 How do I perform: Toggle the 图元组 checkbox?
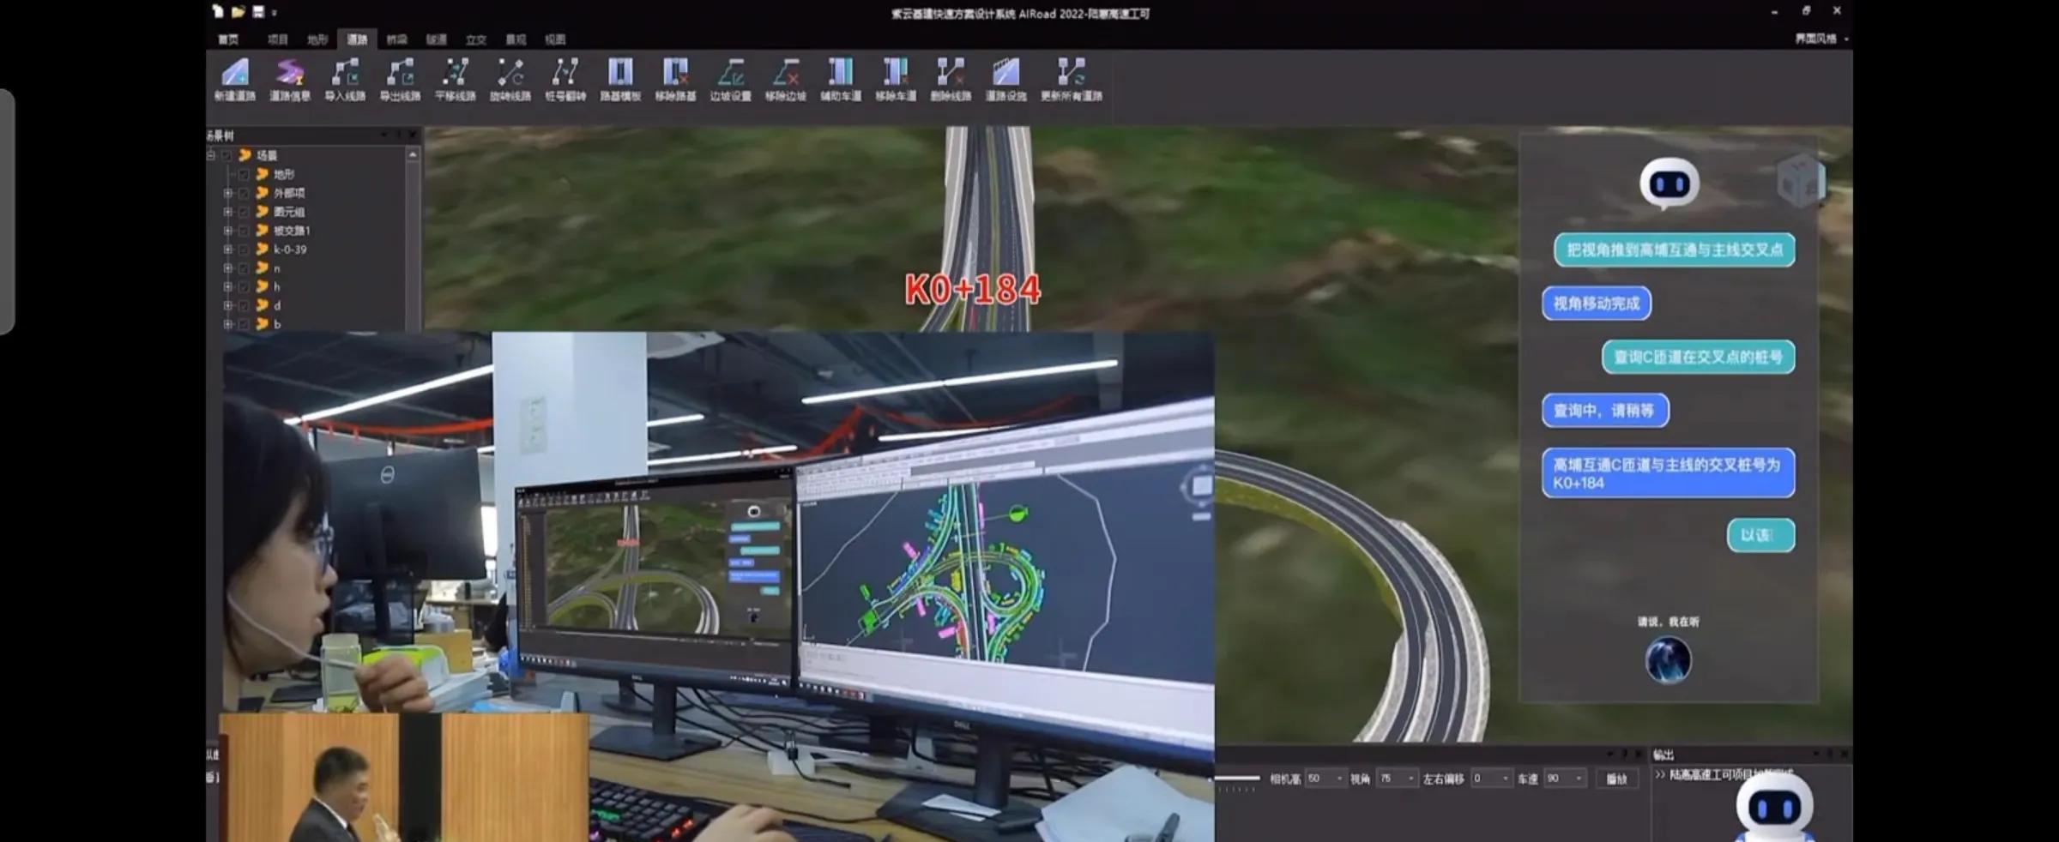point(244,212)
